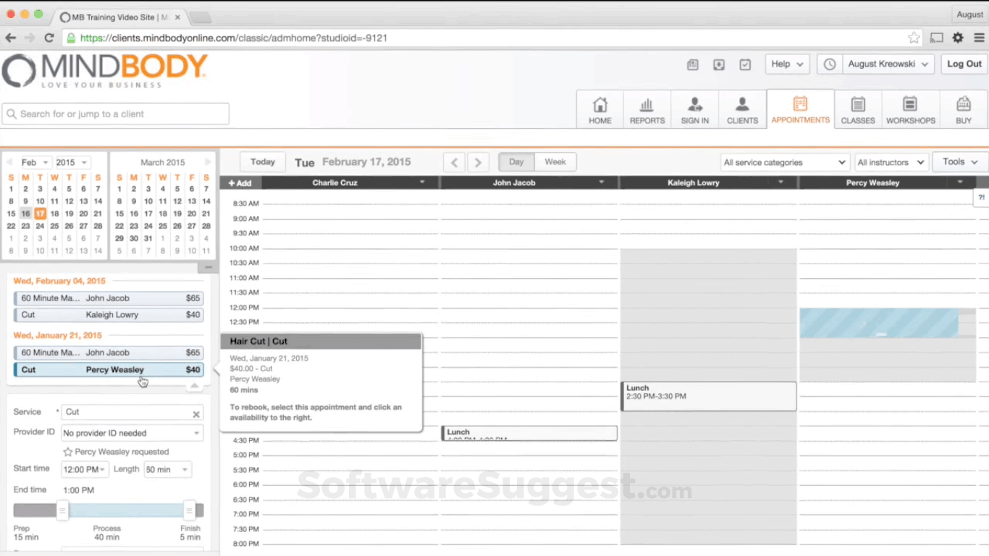Open John Jacob's Lunch block
This screenshot has height=556, width=989.
tap(529, 433)
